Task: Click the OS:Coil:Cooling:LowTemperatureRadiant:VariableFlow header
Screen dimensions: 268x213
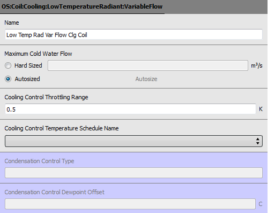Action: click(82, 6)
